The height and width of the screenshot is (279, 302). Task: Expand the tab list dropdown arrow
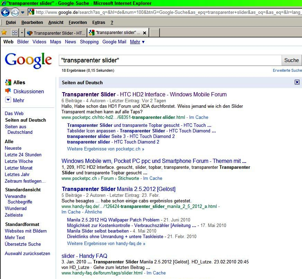coord(22,33)
